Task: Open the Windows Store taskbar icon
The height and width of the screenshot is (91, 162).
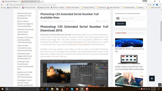Action: [x=57, y=89]
